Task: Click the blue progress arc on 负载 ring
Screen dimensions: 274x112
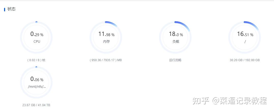Action: (x=182, y=26)
